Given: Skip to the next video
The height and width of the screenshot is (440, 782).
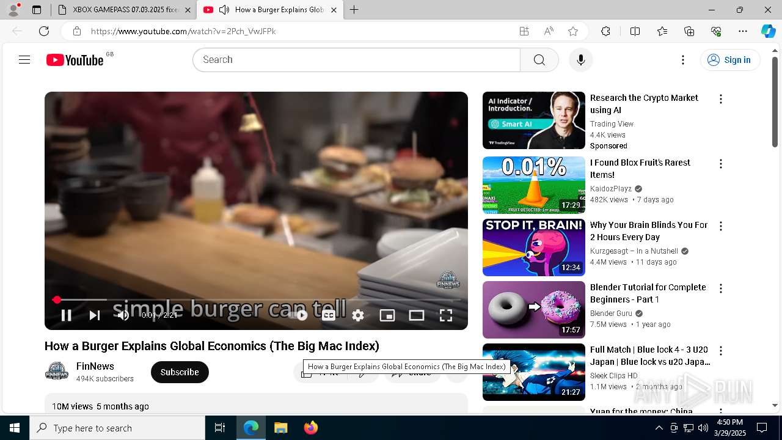Looking at the screenshot, I should (95, 315).
